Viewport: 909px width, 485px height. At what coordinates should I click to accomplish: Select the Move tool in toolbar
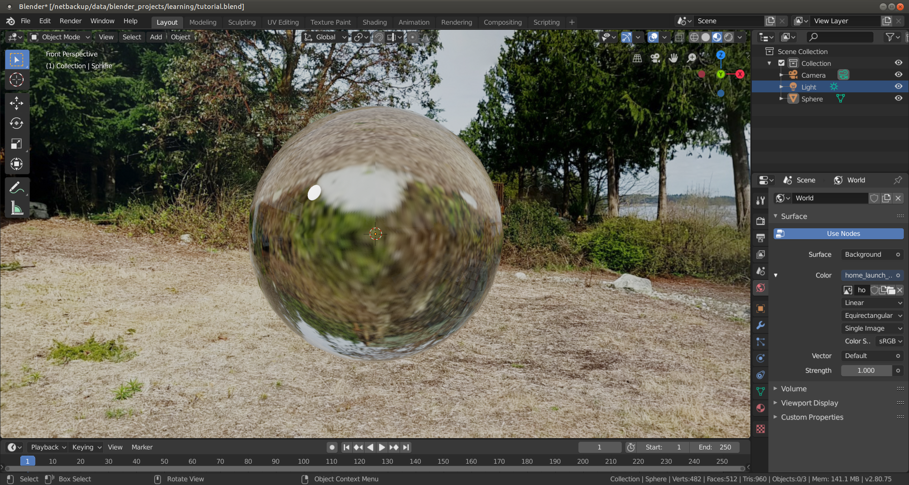tap(17, 103)
